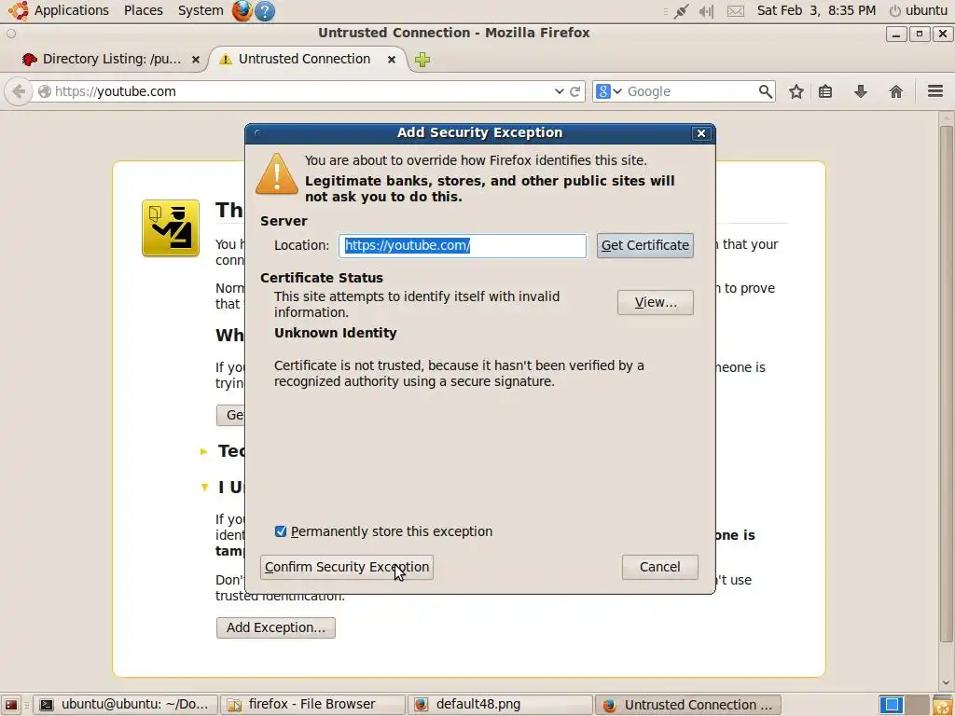The image size is (955, 716).
Task: Select the Untrusted Connection tab
Action: tap(305, 59)
